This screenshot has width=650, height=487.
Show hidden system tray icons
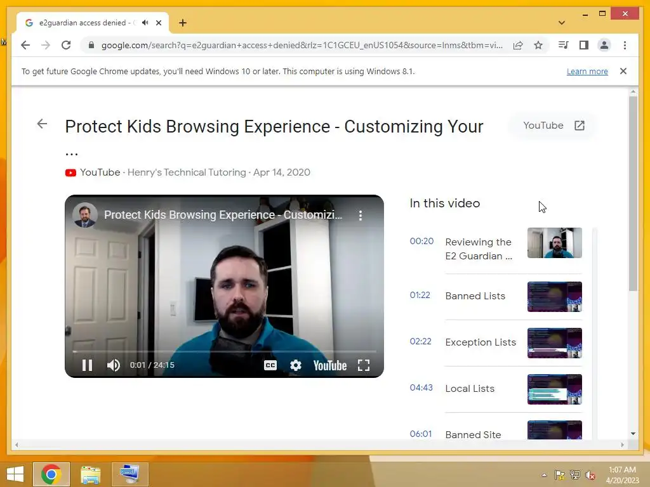click(544, 475)
